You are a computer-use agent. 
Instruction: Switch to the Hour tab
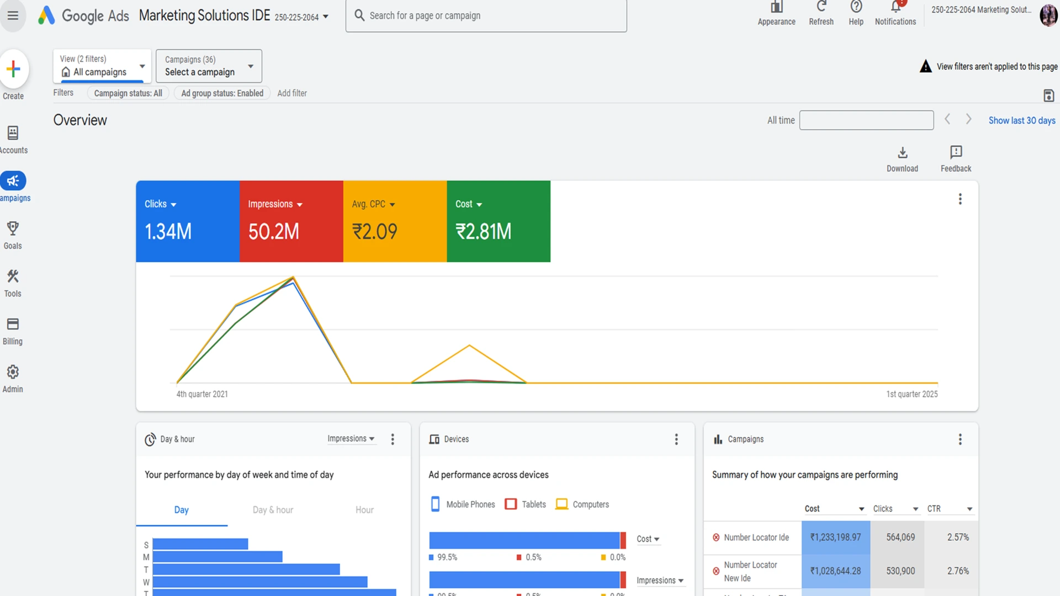coord(364,510)
